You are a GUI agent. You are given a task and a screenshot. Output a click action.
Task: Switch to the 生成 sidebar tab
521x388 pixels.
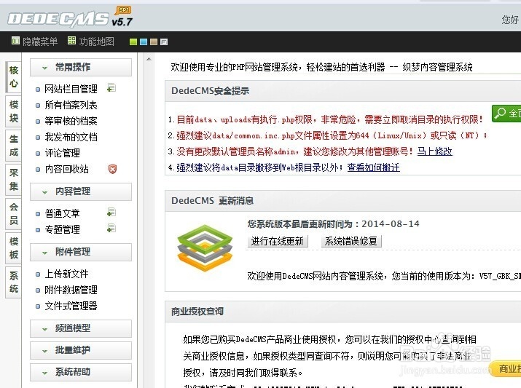(x=14, y=146)
